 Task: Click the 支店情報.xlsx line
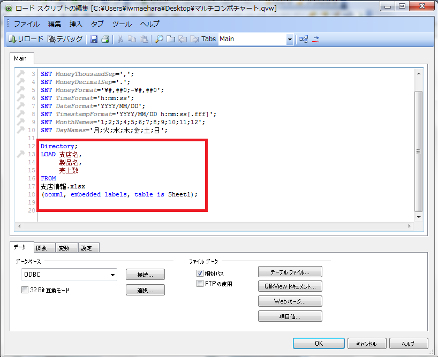point(63,186)
